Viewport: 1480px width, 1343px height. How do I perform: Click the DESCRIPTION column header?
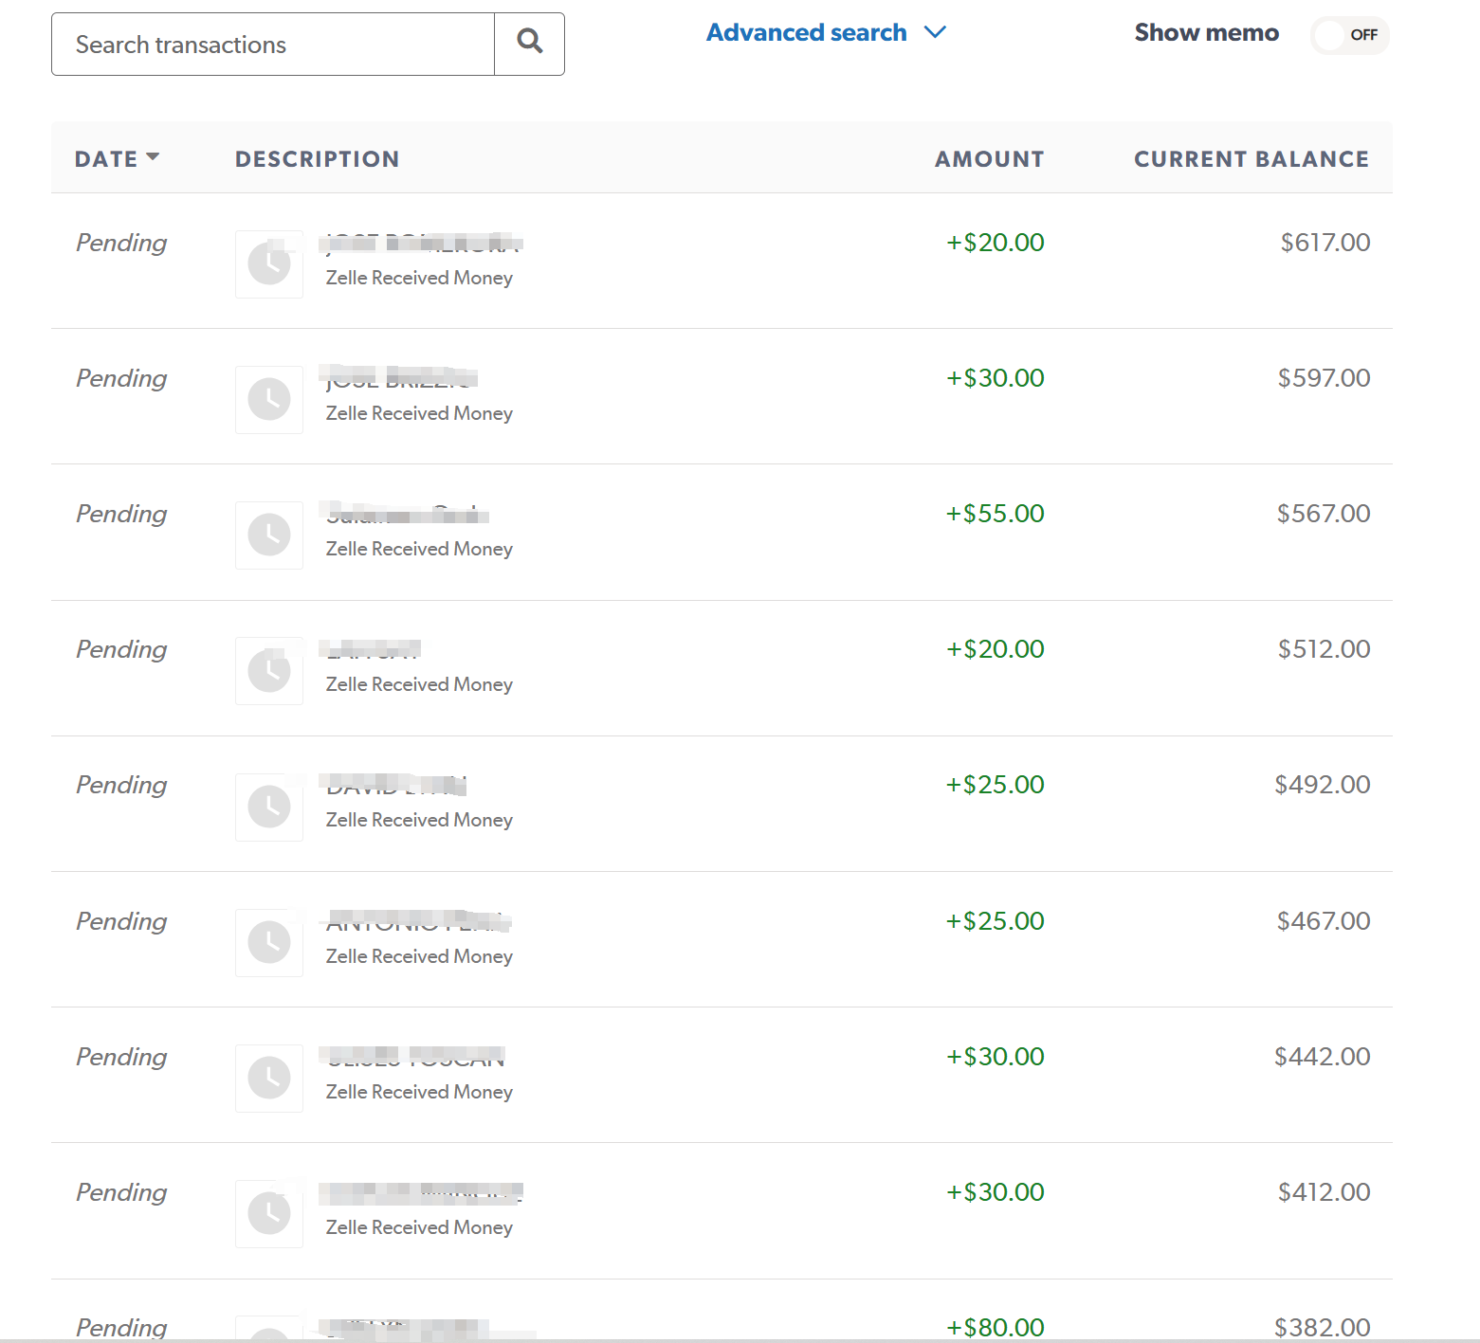317,158
